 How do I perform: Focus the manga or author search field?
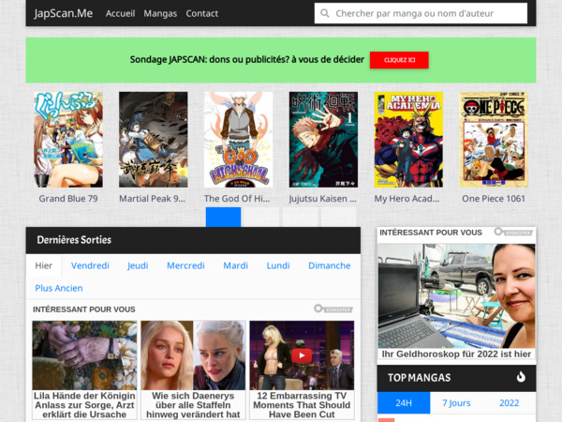421,13
